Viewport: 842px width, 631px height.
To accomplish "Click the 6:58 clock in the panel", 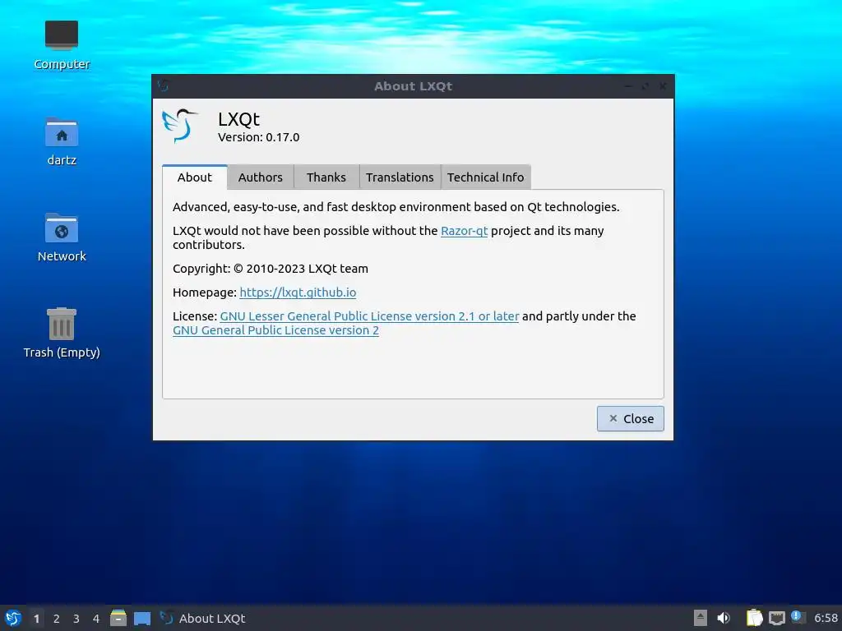I will coord(826,618).
